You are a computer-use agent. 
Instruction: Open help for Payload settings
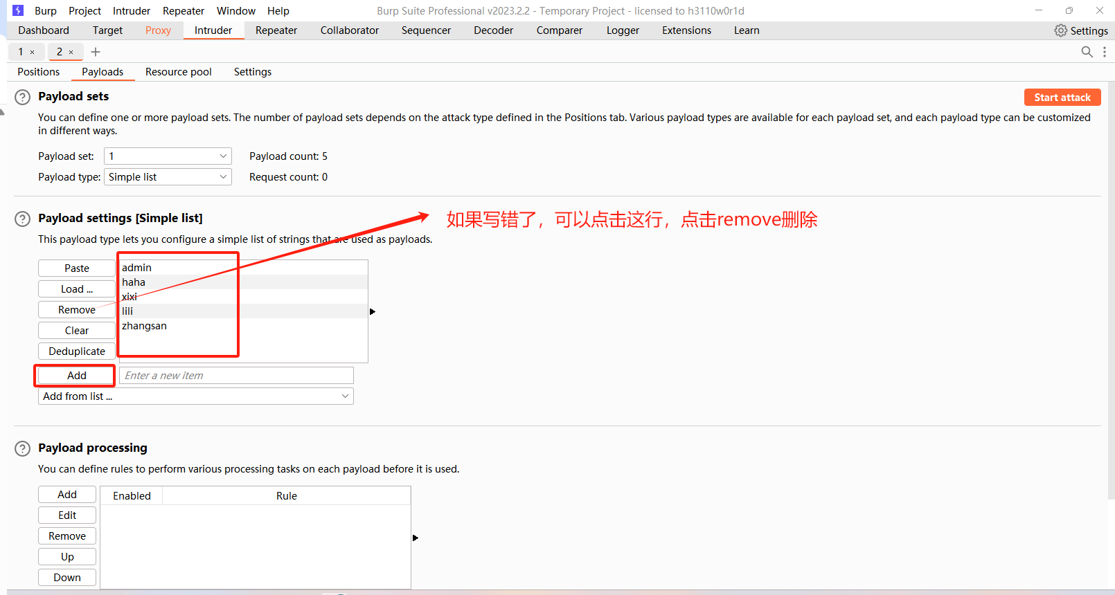(23, 219)
